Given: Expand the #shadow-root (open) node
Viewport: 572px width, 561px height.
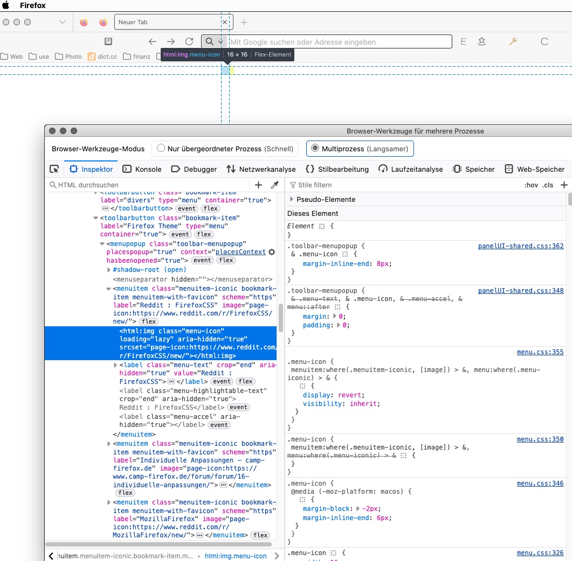Looking at the screenshot, I should (x=109, y=270).
